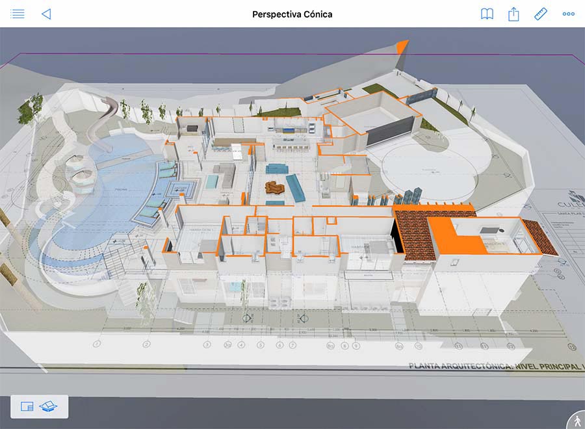The width and height of the screenshot is (585, 429).
Task: Open the hamburger menu sidebar
Action: pos(18,14)
